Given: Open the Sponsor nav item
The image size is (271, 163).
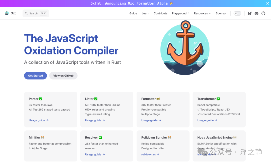Looking at the screenshot, I should (x=221, y=13).
